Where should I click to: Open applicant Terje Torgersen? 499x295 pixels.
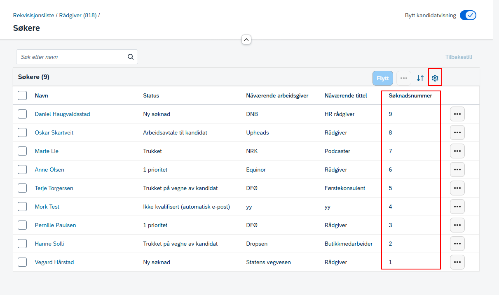(x=54, y=188)
